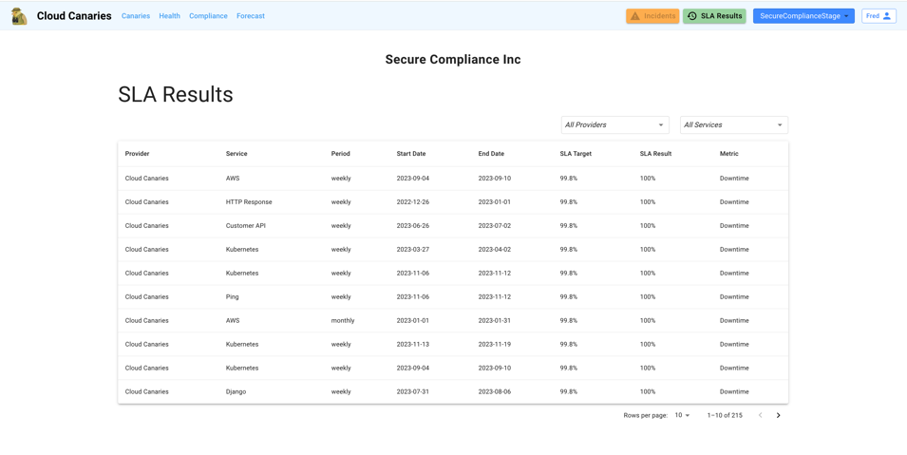Click the Downtime cell in the Ping row
Image resolution: width=907 pixels, height=455 pixels.
pyautogui.click(x=734, y=297)
